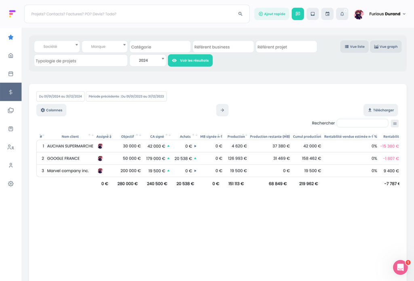Open the notifications bell
This screenshot has width=414, height=281.
tap(342, 14)
